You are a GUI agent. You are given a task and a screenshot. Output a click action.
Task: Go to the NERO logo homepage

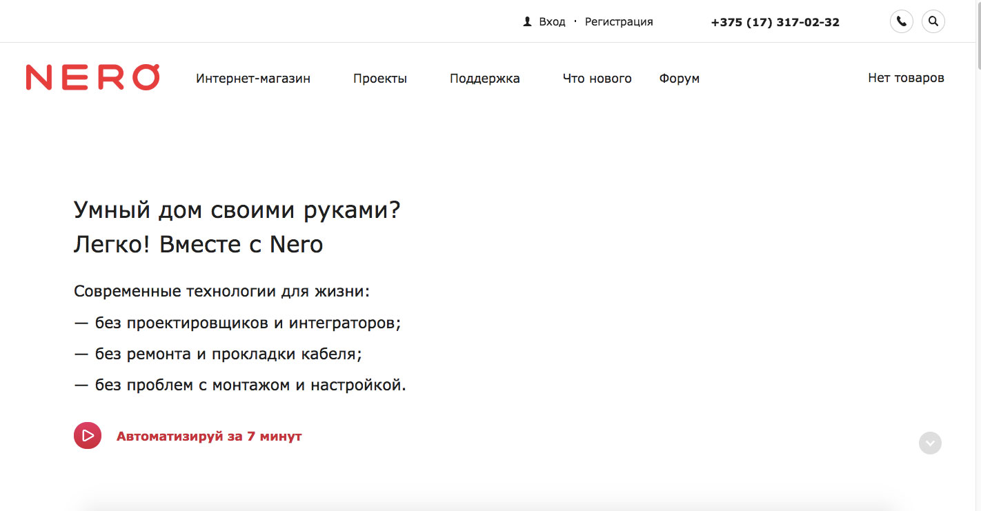click(x=93, y=77)
